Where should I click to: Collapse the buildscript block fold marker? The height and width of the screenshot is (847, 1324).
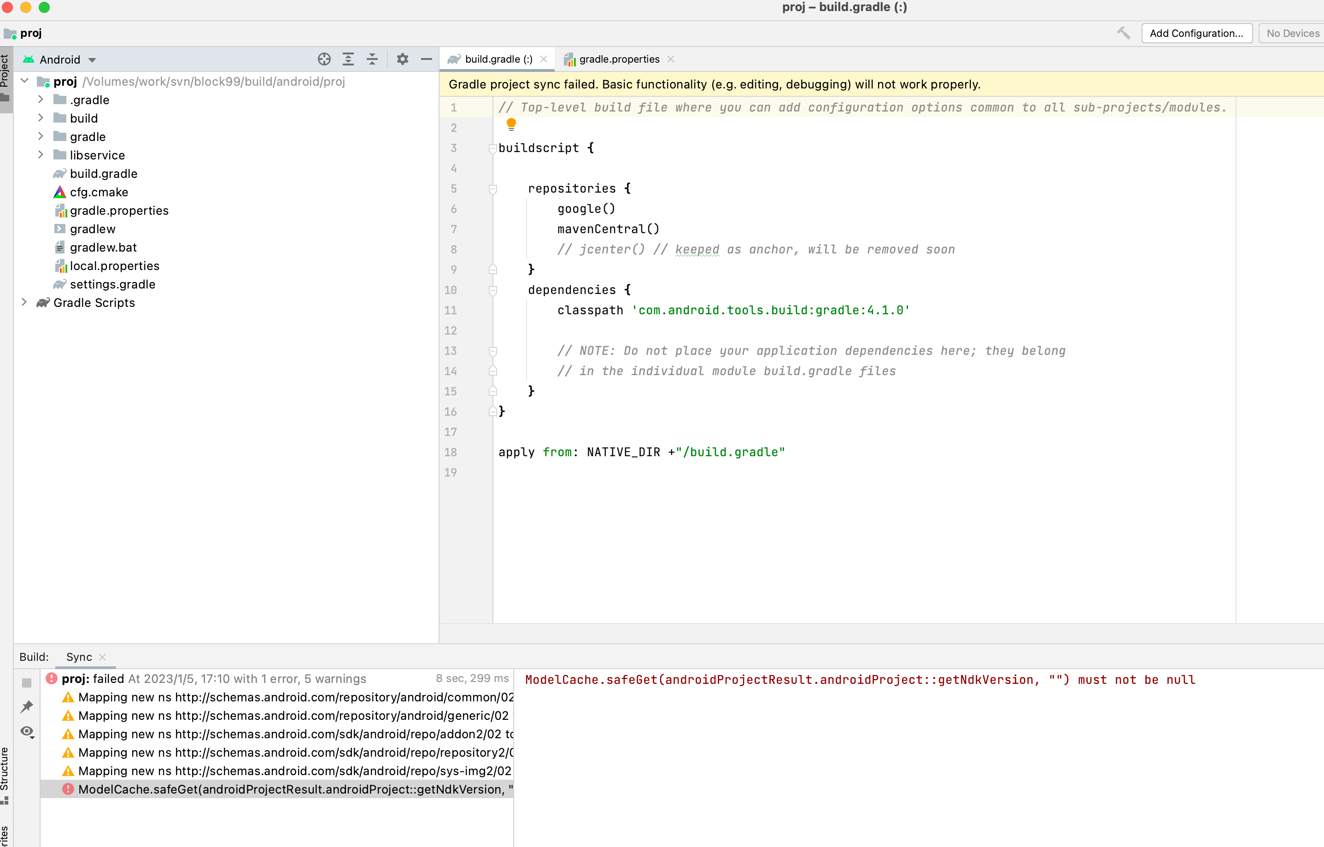(492, 148)
